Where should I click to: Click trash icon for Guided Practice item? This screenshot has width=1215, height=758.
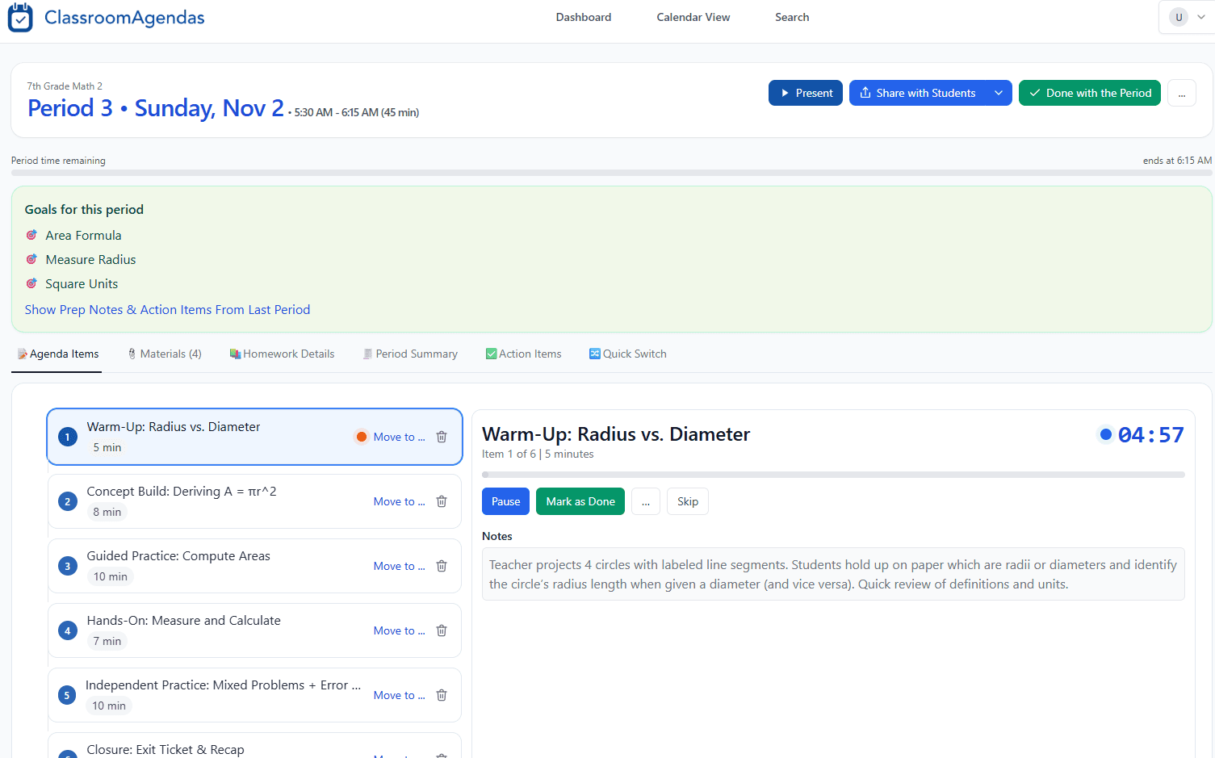[x=442, y=566]
